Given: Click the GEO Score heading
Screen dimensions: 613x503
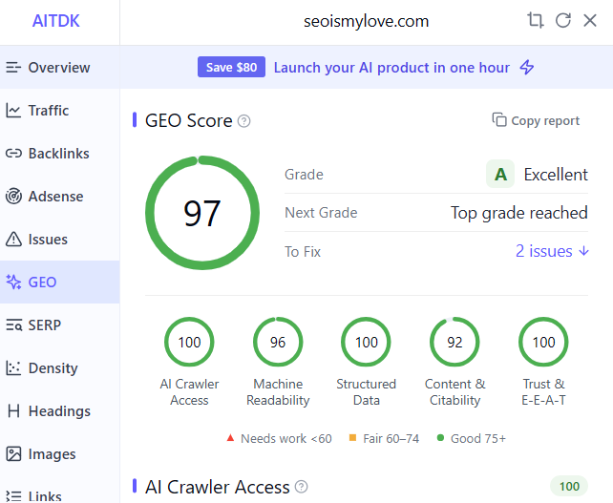Looking at the screenshot, I should (189, 121).
